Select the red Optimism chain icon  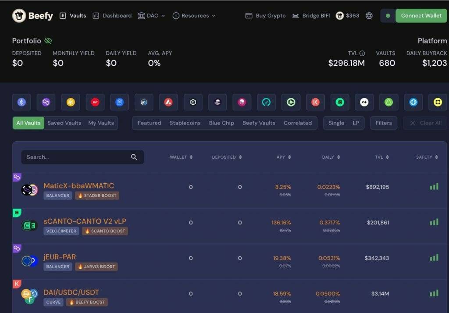pos(95,102)
